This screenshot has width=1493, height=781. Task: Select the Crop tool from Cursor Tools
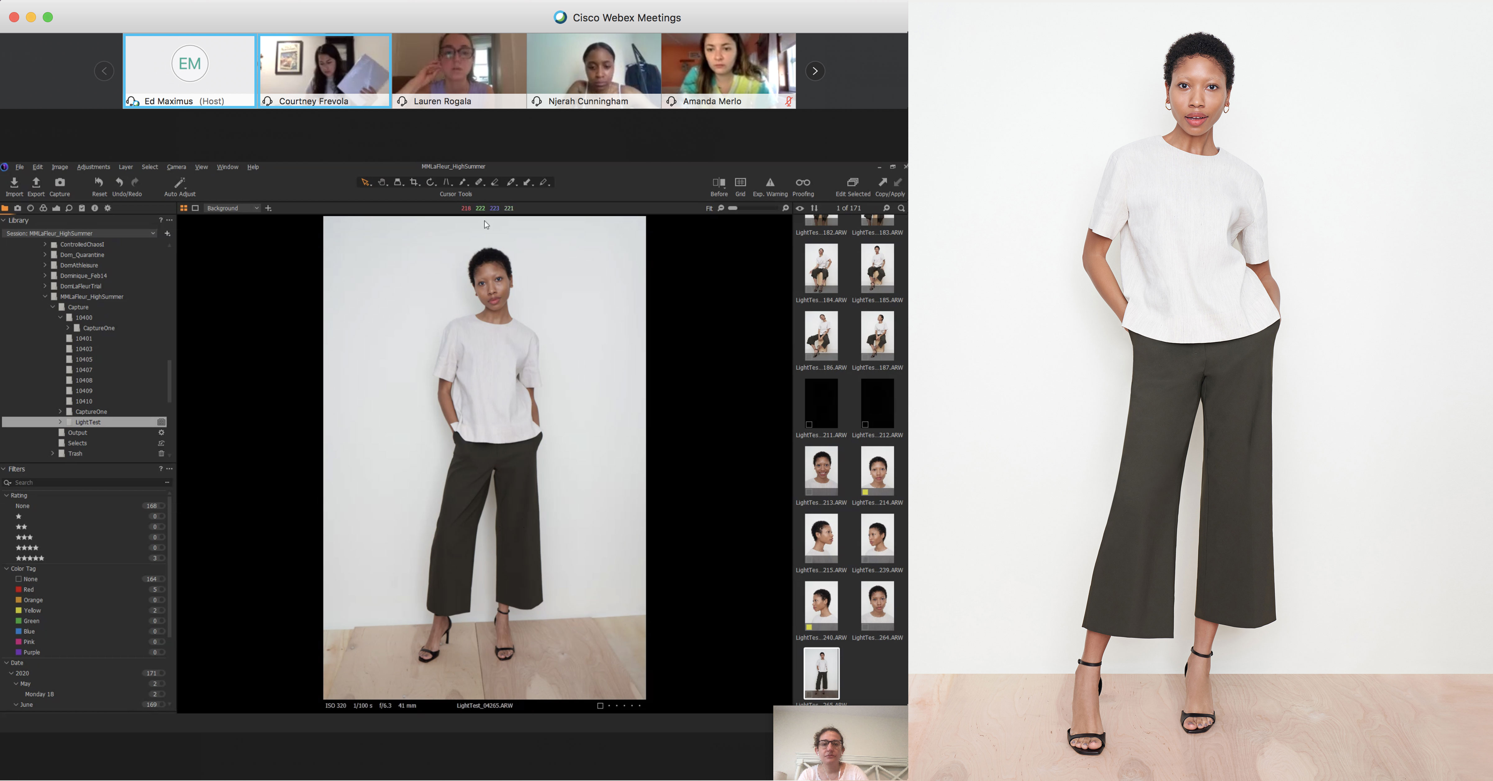pyautogui.click(x=414, y=183)
